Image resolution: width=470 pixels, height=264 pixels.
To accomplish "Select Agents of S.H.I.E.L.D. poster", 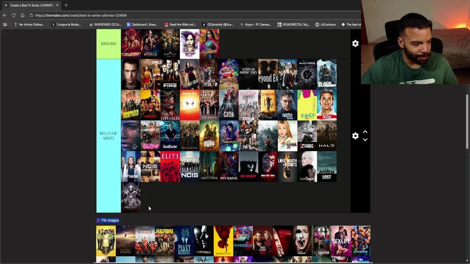I will point(151,44).
